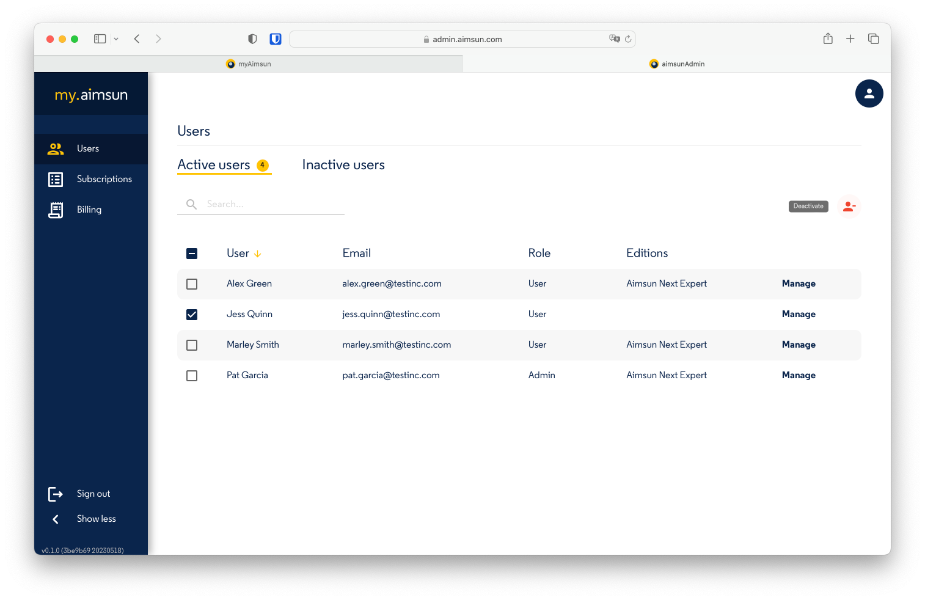Open a new tab with plus icon
Screen dimensions: 925x600
(850, 39)
